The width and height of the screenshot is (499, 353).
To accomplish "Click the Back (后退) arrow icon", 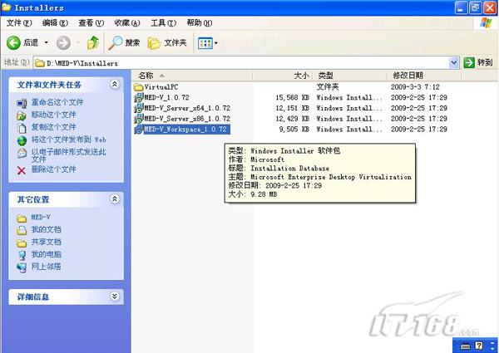I will pos(13,42).
